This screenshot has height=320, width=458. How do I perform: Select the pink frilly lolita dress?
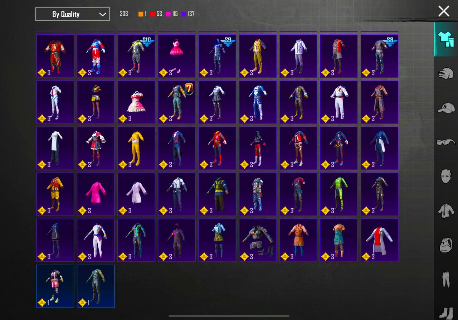[x=136, y=102]
